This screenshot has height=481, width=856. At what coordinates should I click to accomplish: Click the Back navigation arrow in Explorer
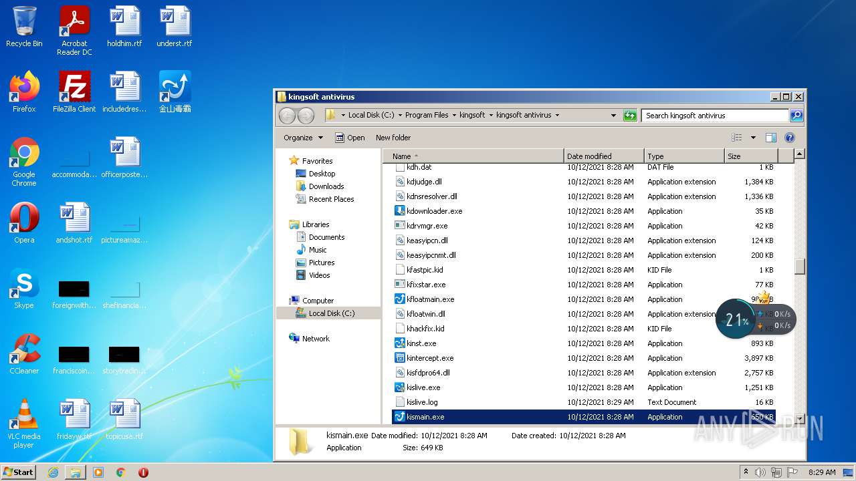288,116
